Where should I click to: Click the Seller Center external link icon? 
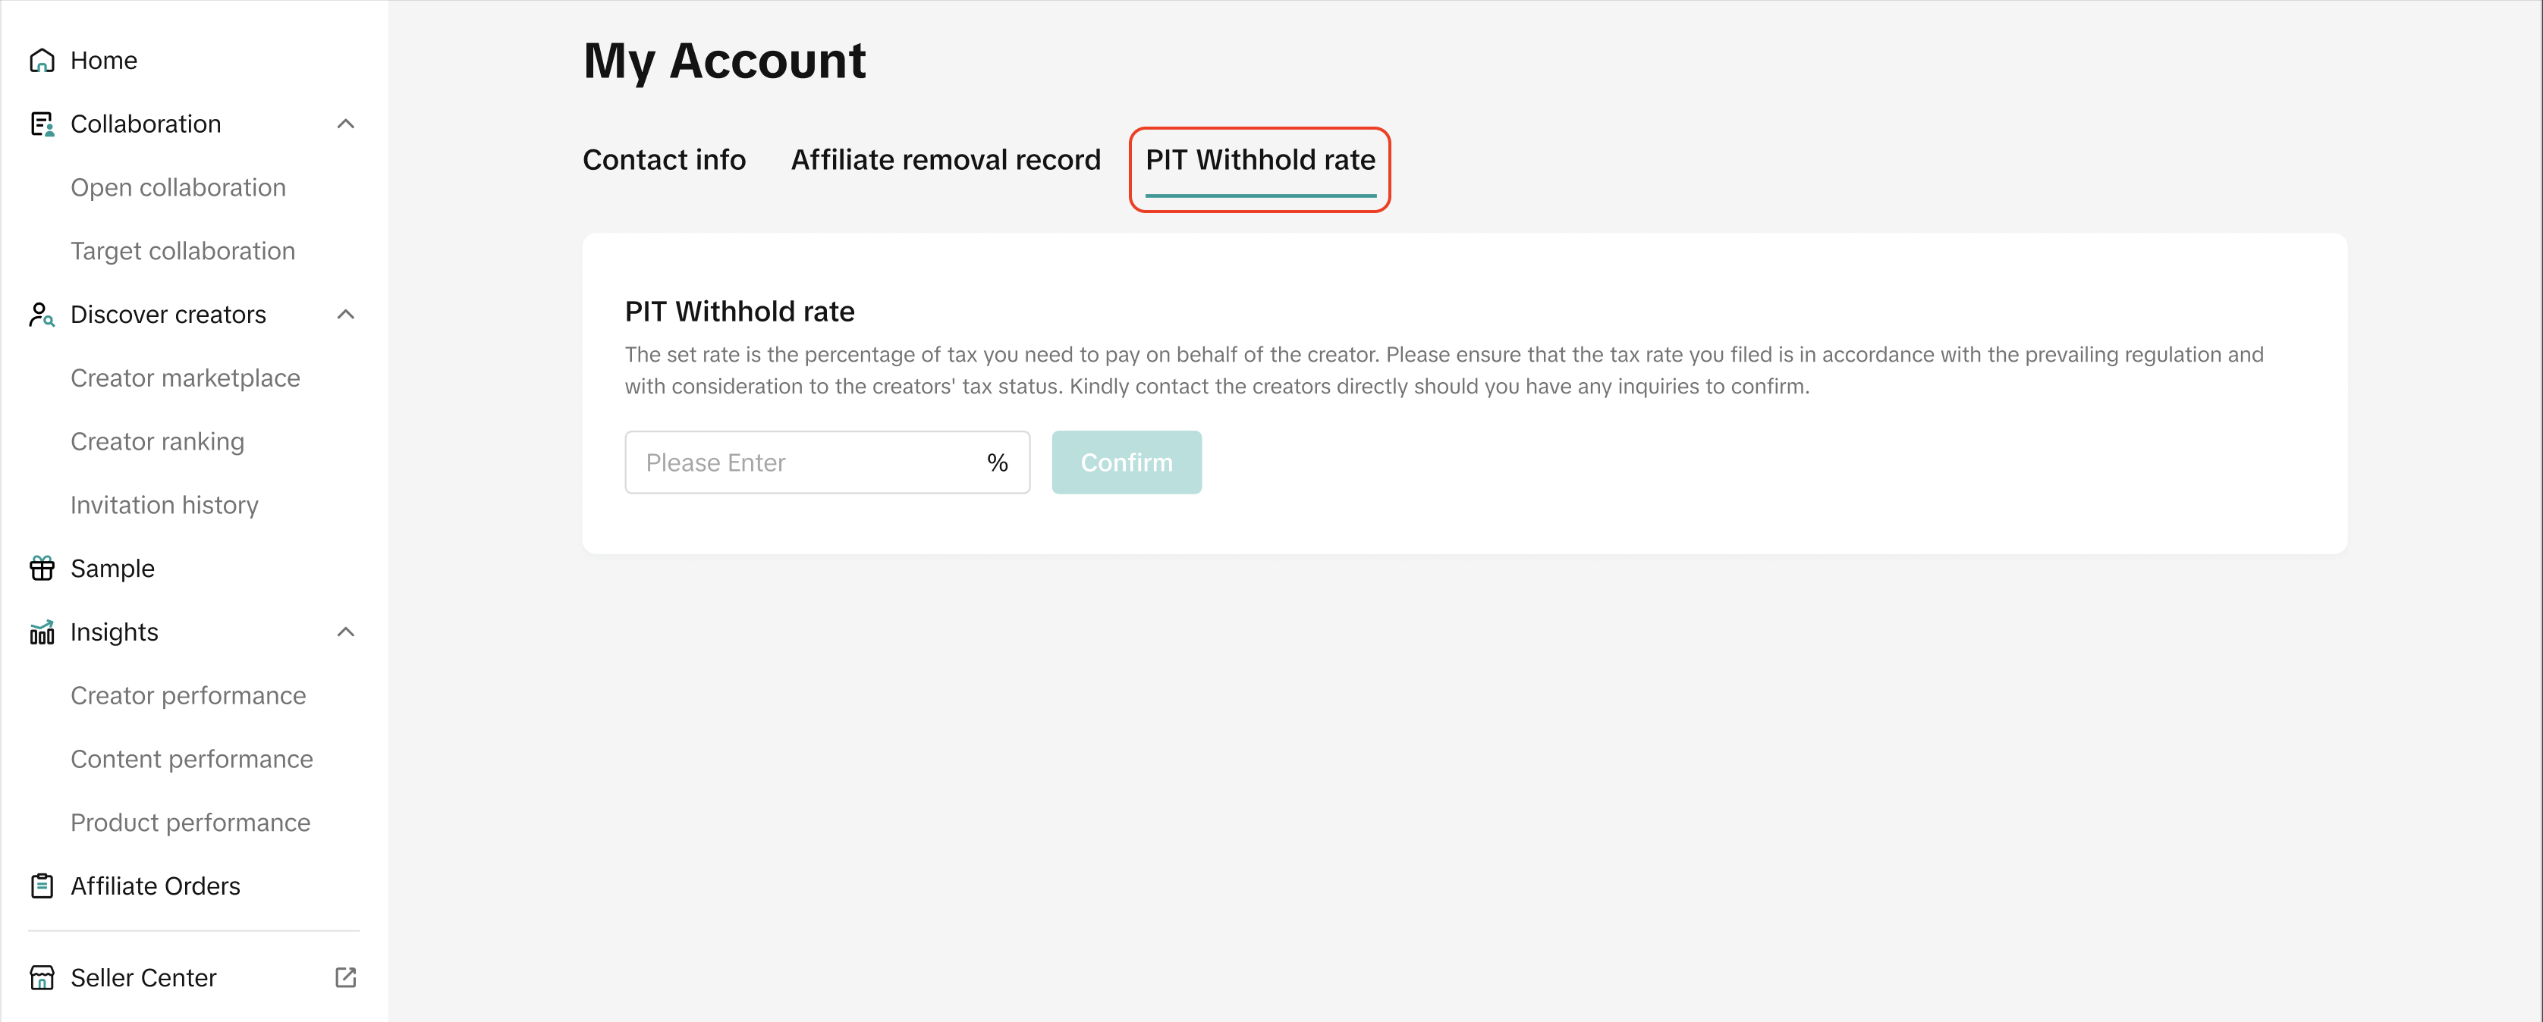pos(345,977)
